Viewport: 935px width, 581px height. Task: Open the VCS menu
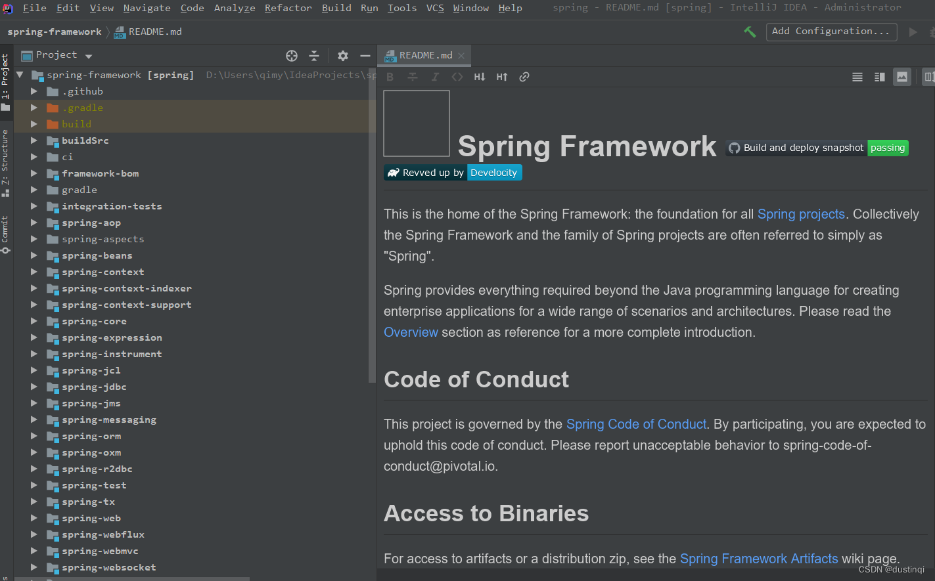[435, 8]
